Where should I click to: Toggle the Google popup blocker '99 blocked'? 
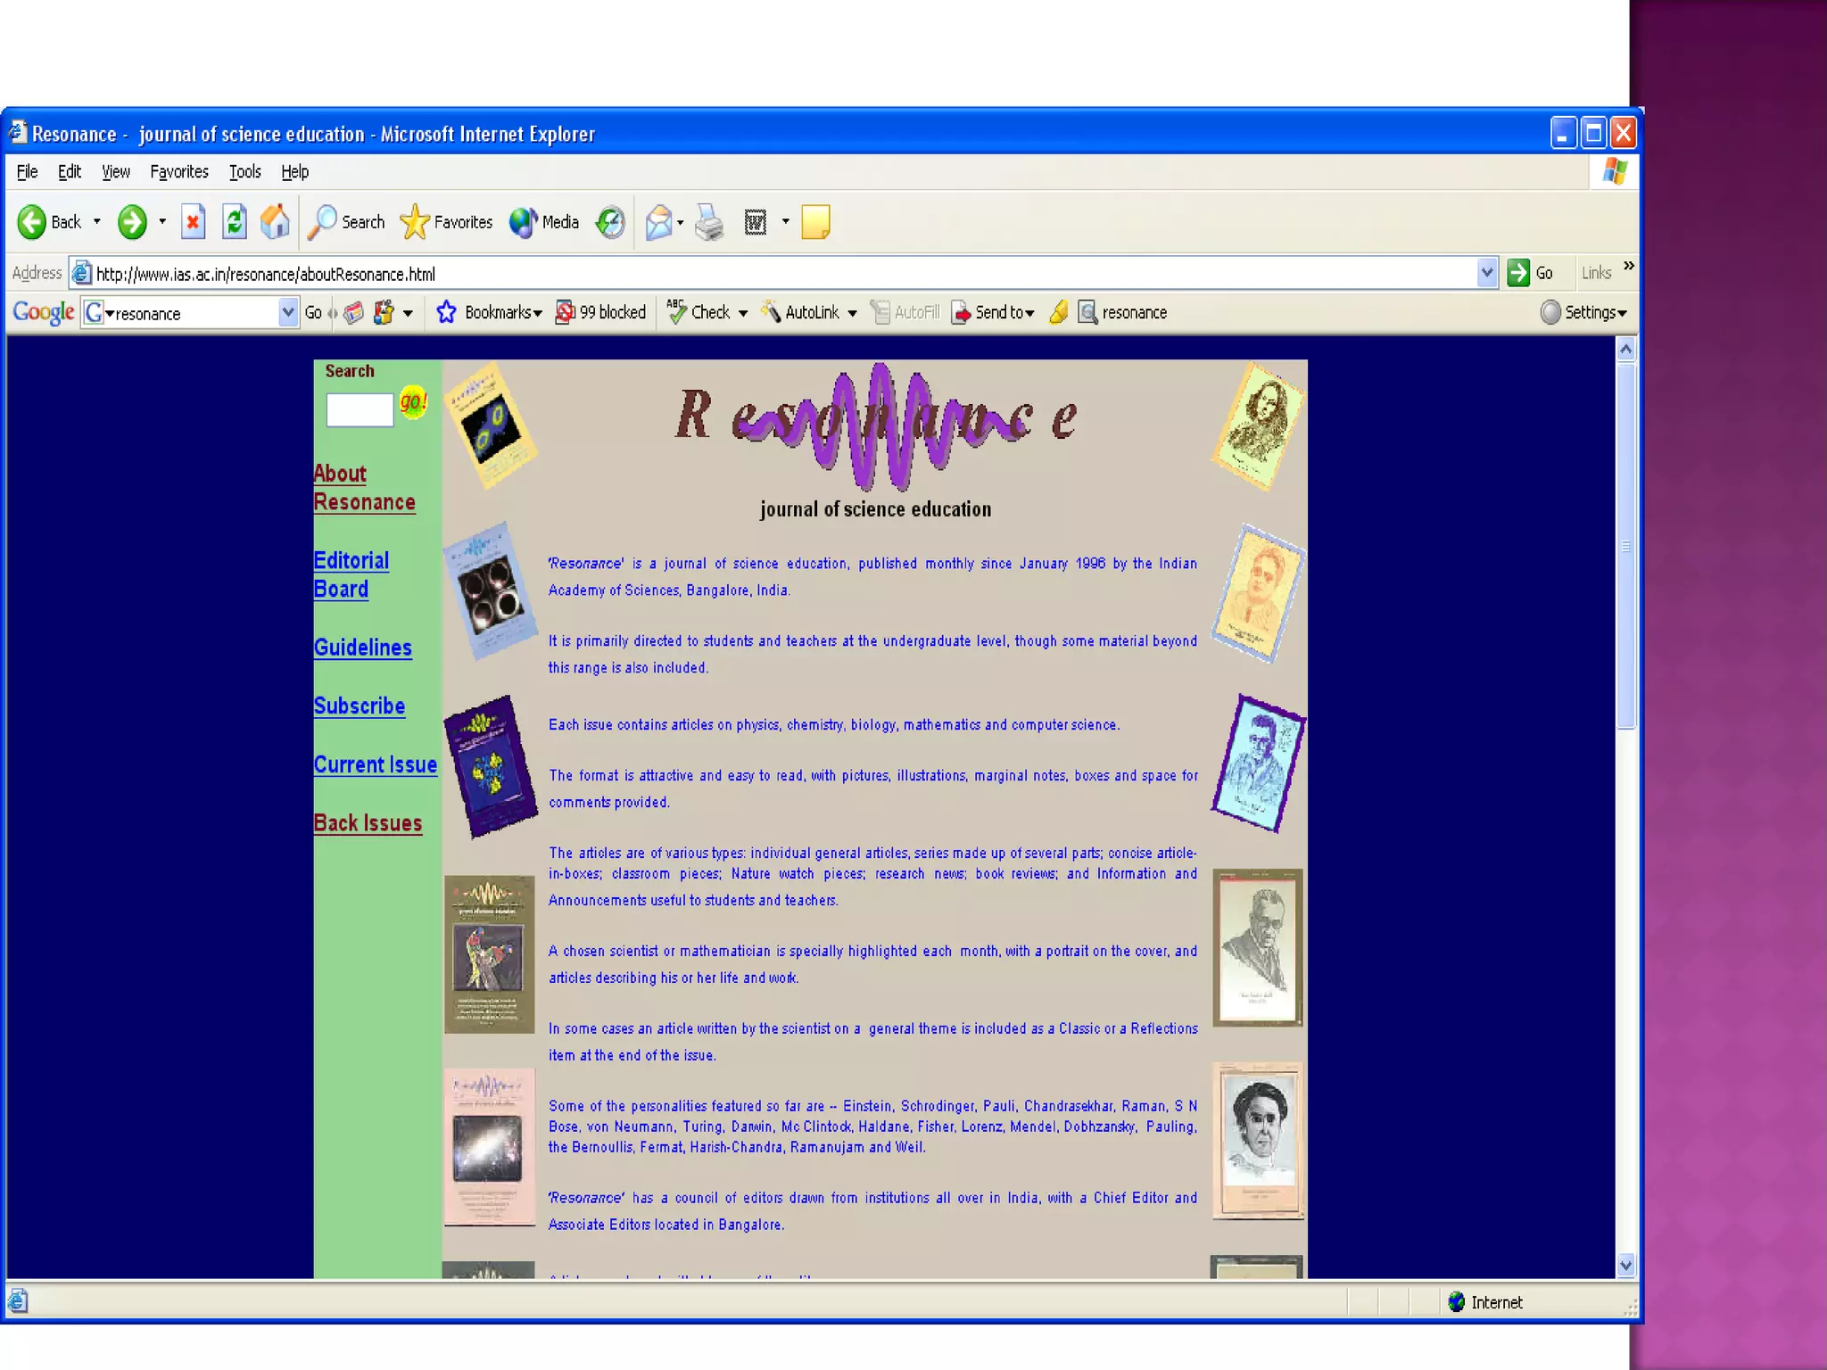(x=601, y=312)
